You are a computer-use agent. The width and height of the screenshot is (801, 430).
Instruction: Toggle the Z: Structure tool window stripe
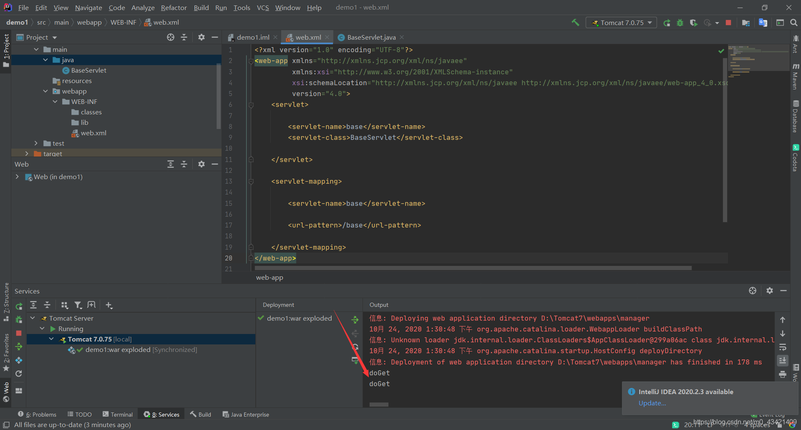point(6,302)
